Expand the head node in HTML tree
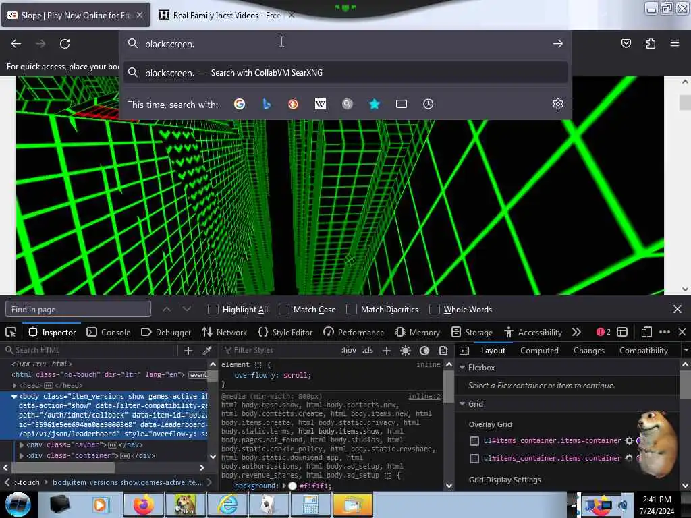691x518 pixels. click(x=14, y=386)
